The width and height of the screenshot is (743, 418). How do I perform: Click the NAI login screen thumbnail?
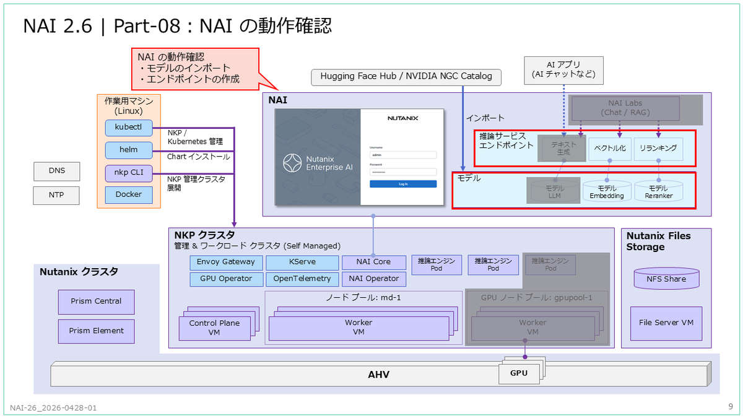(360, 157)
